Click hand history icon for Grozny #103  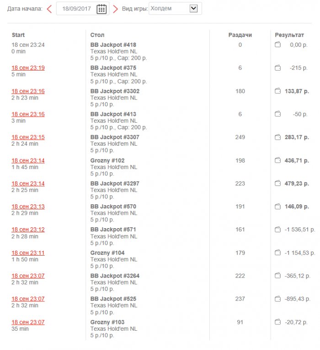[277, 322]
